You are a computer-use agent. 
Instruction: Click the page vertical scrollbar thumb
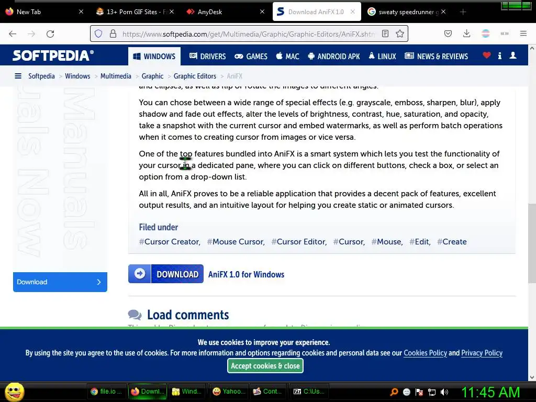[532, 243]
